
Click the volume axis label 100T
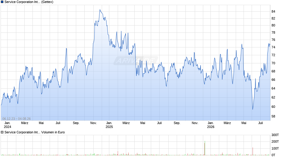pyautogui.click(x=275, y=148)
